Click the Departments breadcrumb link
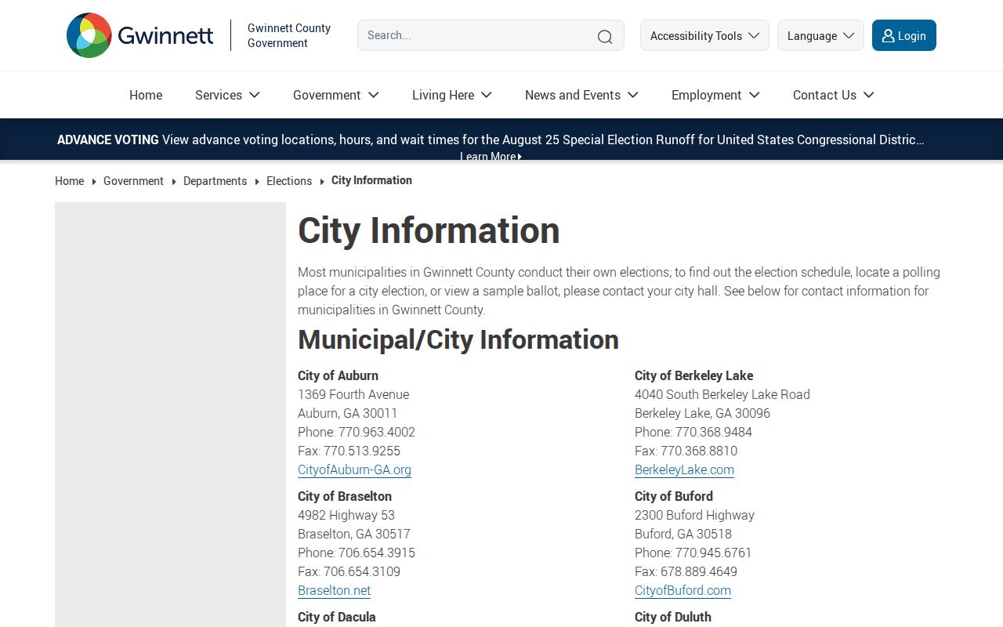Screen dimensions: 1003x627 (215, 181)
